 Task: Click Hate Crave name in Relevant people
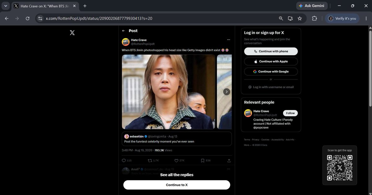261,111
